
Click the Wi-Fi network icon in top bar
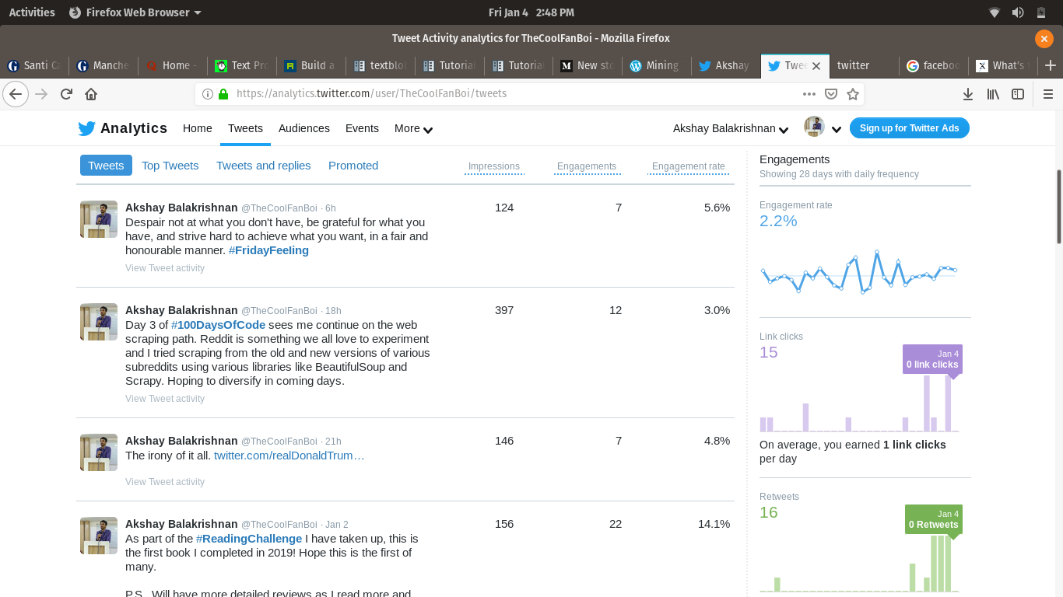995,12
